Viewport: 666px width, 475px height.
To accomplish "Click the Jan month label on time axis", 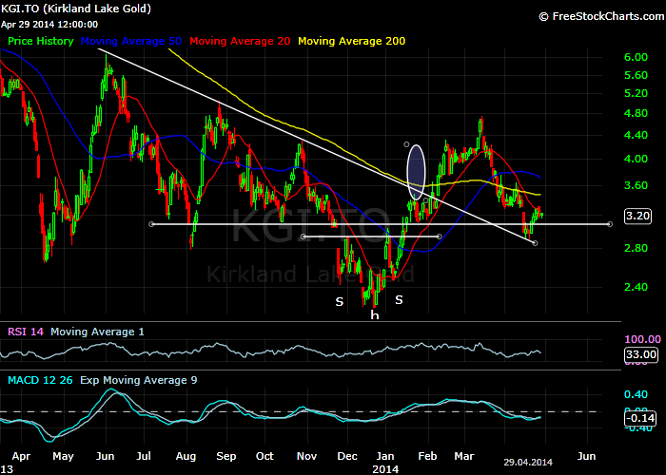I will pyautogui.click(x=385, y=456).
